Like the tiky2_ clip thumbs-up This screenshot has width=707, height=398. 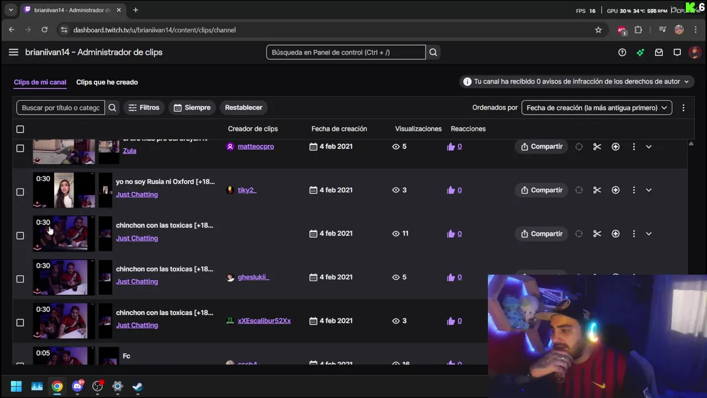[451, 190]
